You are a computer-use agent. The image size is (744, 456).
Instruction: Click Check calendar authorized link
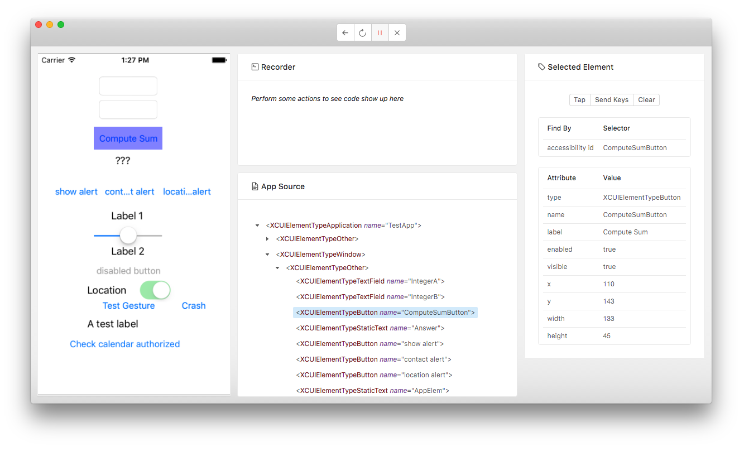tap(125, 344)
